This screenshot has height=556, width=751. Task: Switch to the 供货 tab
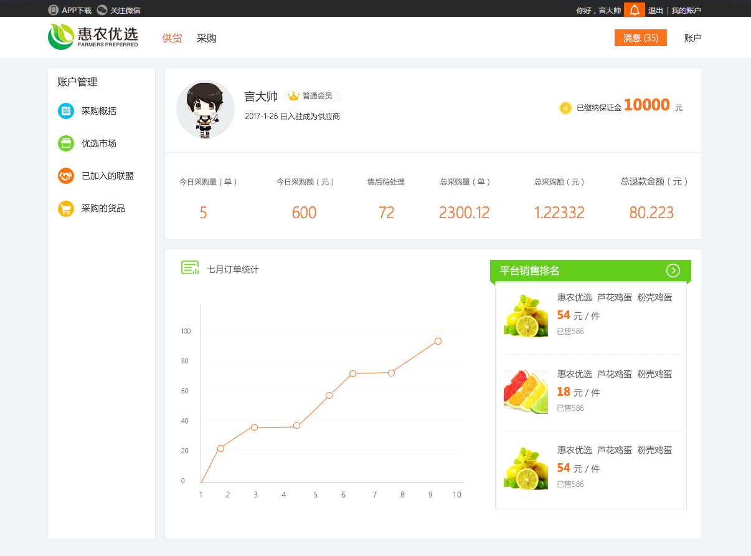pos(172,38)
